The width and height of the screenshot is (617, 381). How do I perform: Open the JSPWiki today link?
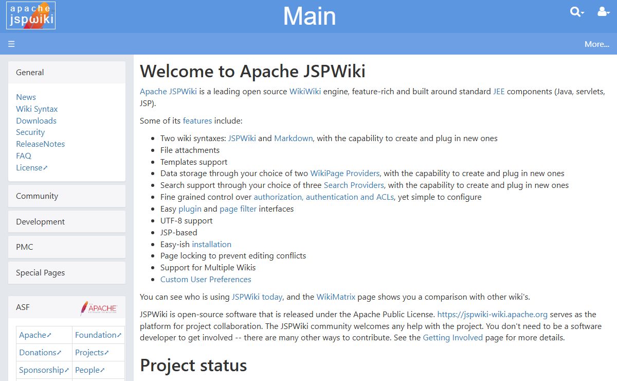(x=257, y=297)
